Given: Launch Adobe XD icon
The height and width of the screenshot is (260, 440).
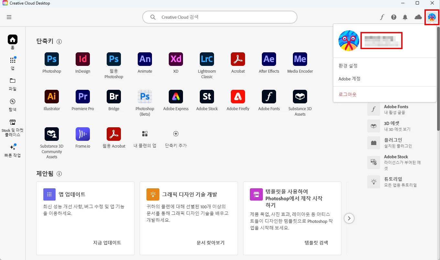Looking at the screenshot, I should click(176, 59).
